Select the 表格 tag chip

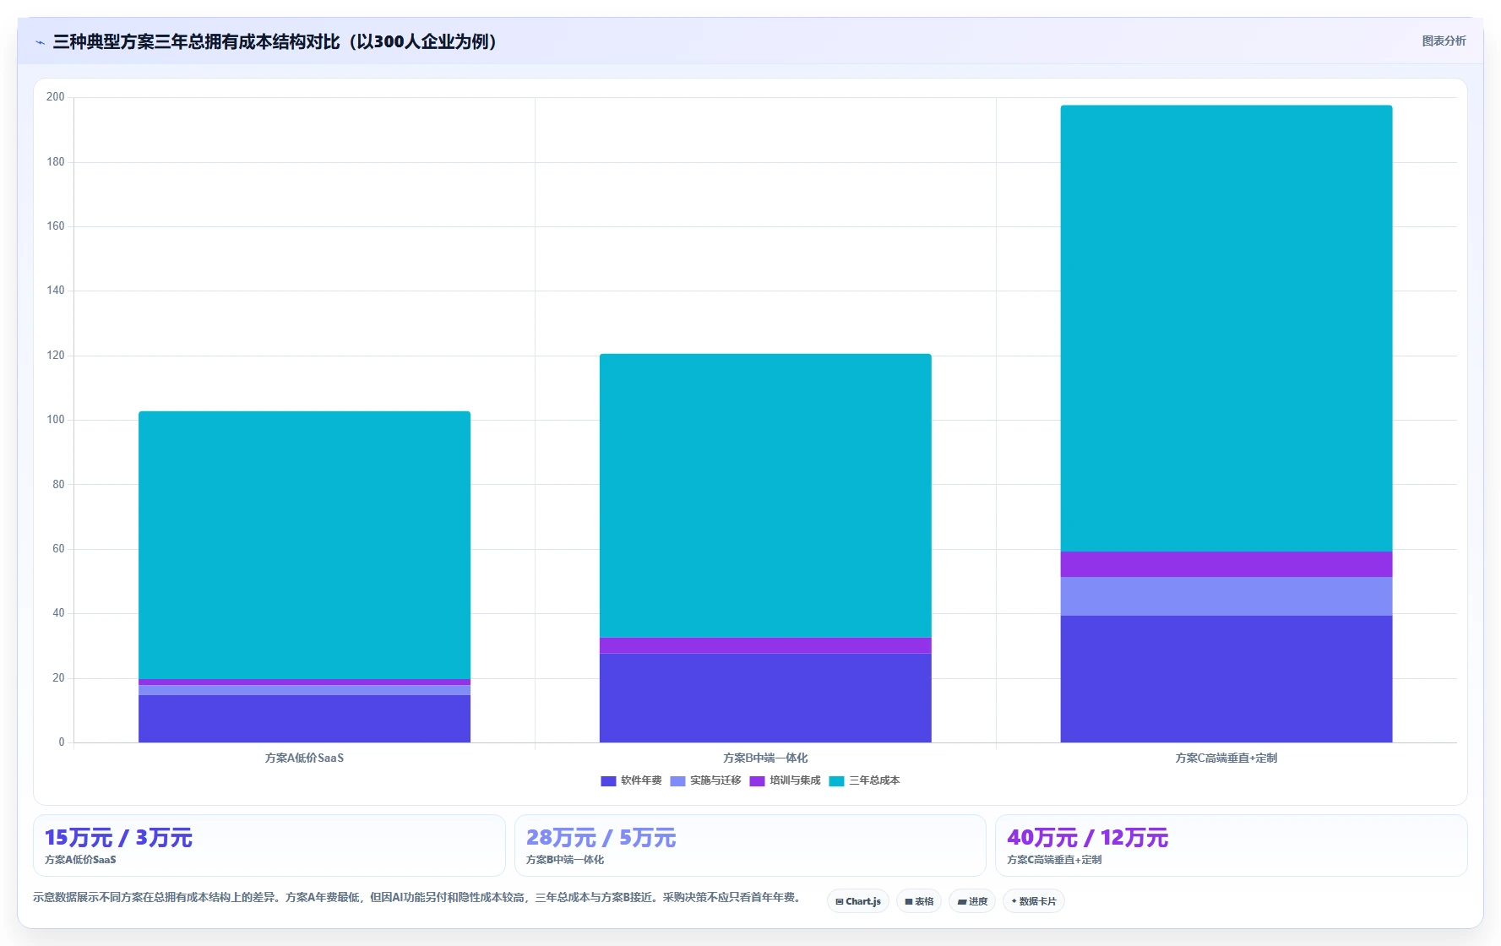(919, 901)
